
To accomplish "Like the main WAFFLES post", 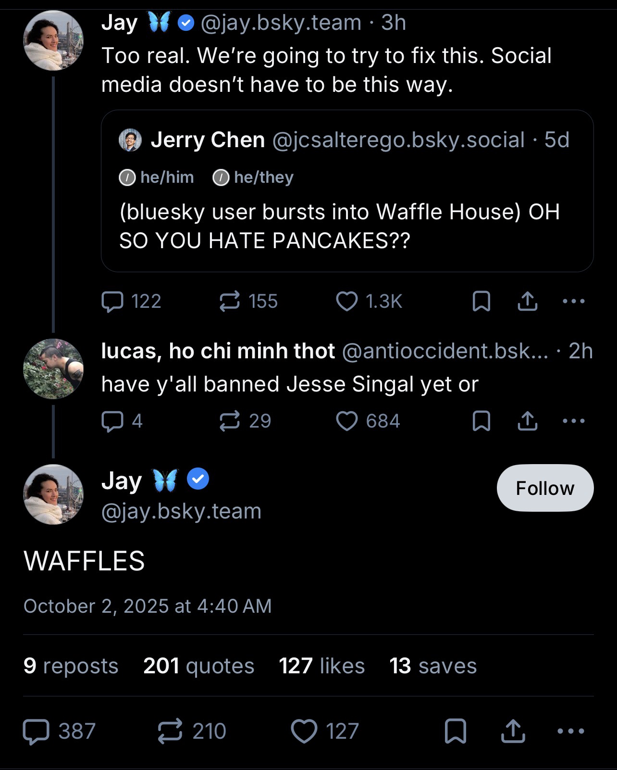I will pyautogui.click(x=305, y=731).
